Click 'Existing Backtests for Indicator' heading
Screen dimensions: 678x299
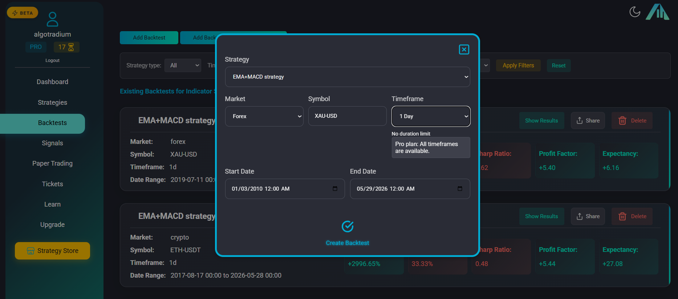coord(168,91)
